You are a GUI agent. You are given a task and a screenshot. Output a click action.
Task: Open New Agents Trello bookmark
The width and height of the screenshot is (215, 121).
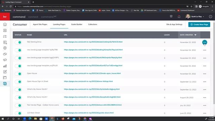tap(90, 10)
